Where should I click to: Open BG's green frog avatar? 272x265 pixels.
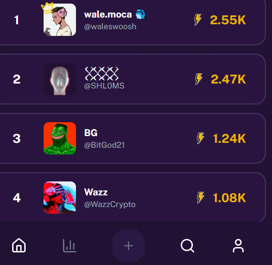pyautogui.click(x=60, y=138)
